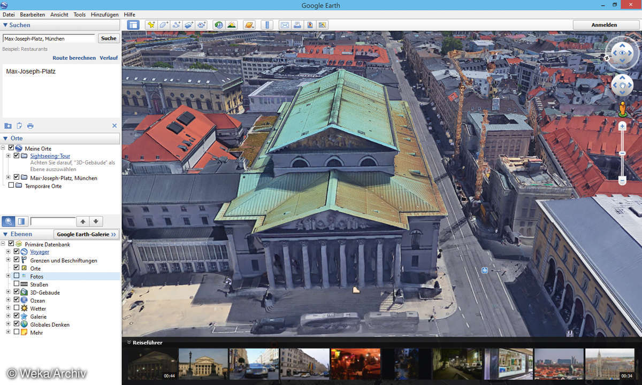Open the Ansicht menu
Viewport: 642px width, 385px height.
[x=59, y=14]
